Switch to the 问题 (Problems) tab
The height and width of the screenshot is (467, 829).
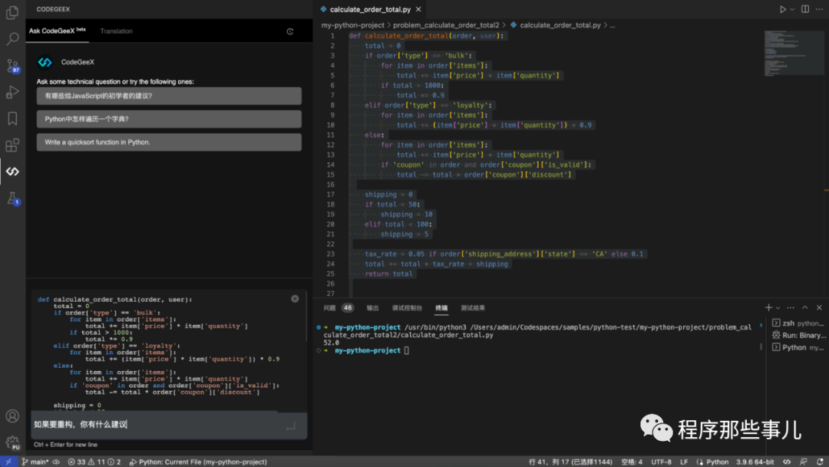pos(331,307)
